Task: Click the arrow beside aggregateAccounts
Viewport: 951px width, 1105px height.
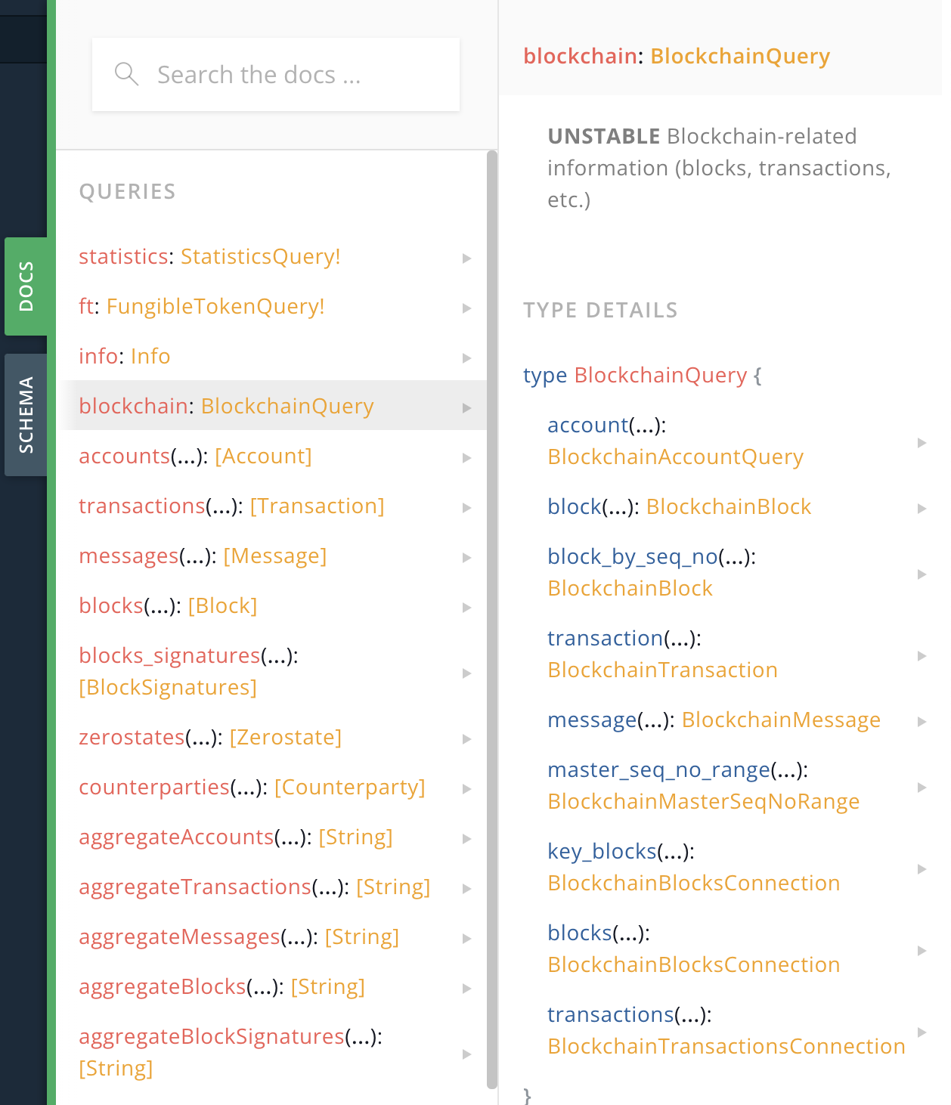Action: tap(467, 839)
